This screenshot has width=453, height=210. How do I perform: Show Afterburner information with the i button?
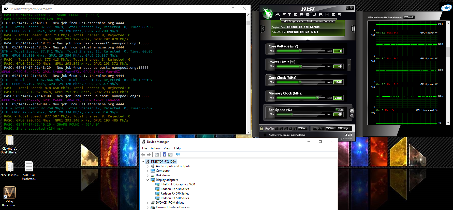353,29
